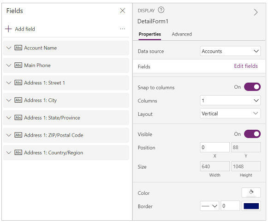268x223 pixels.
Task: Click the Abc icon for Address 1: State/Province
Action: (18, 118)
